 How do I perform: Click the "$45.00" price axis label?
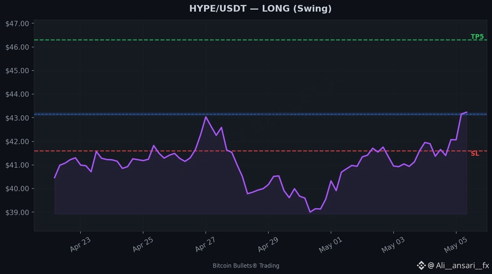(17, 71)
